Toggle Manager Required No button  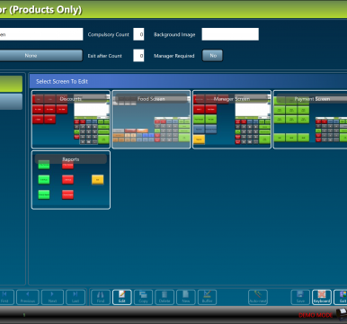pos(212,56)
